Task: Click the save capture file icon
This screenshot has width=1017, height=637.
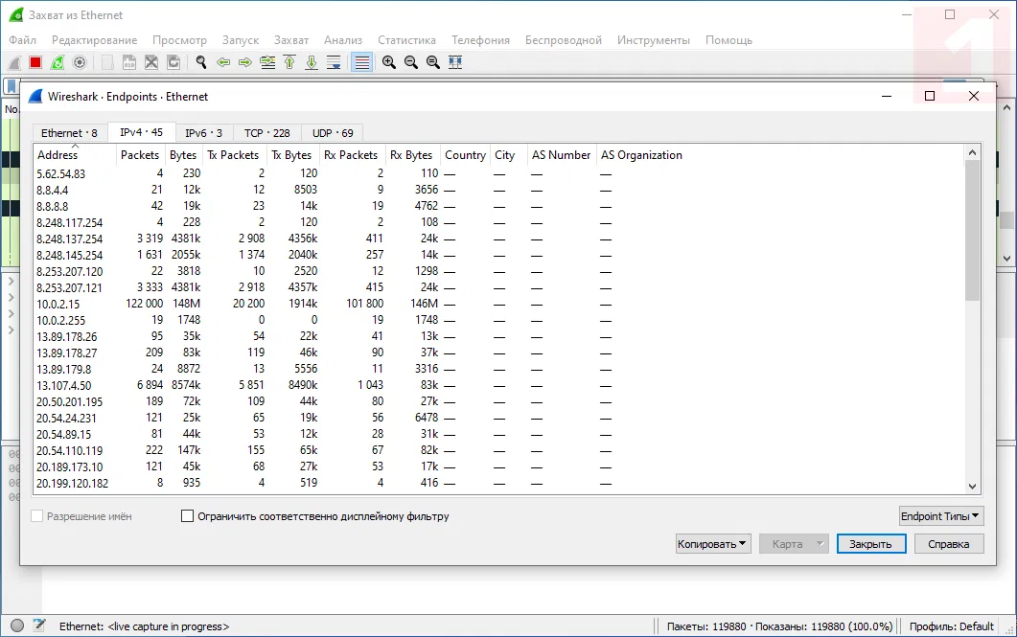Action: tap(129, 62)
